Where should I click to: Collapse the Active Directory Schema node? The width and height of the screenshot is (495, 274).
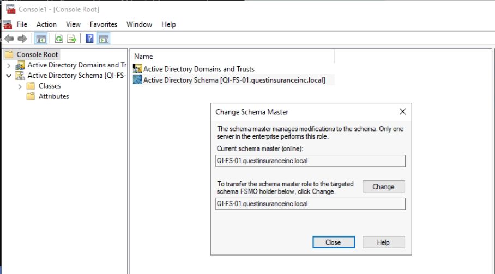(x=9, y=76)
